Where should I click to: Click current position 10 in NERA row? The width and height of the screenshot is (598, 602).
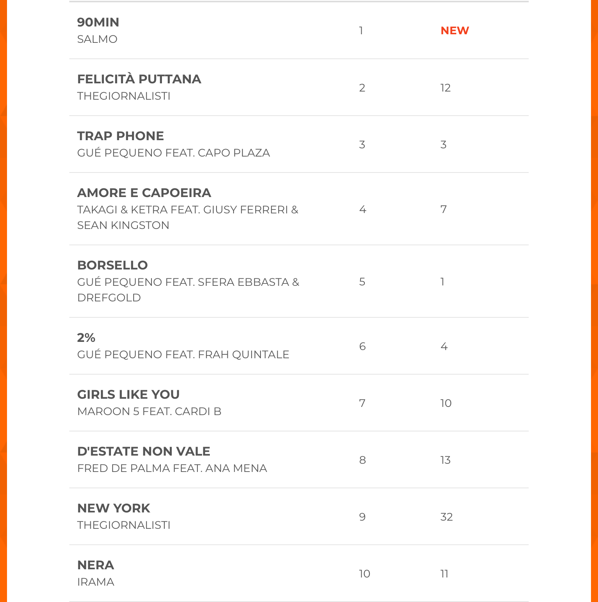point(364,574)
